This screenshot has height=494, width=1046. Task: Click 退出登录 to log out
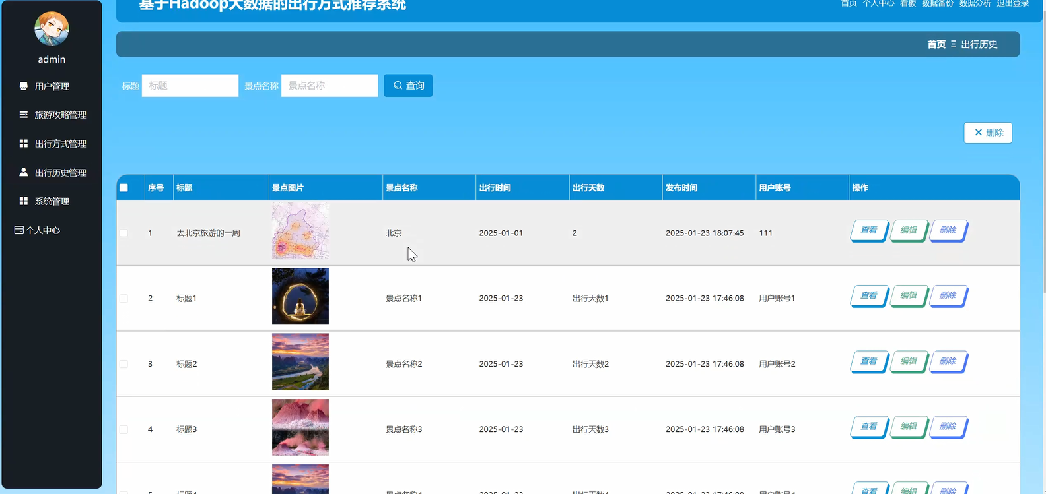[1013, 3]
